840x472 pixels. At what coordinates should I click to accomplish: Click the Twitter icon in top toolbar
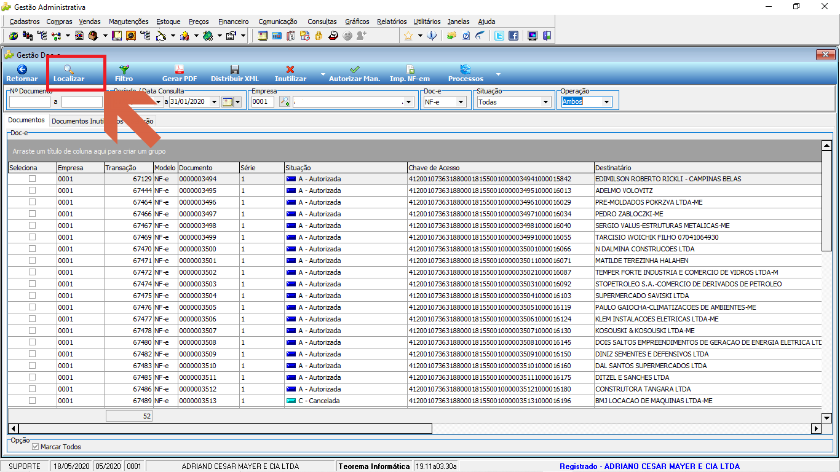point(500,36)
